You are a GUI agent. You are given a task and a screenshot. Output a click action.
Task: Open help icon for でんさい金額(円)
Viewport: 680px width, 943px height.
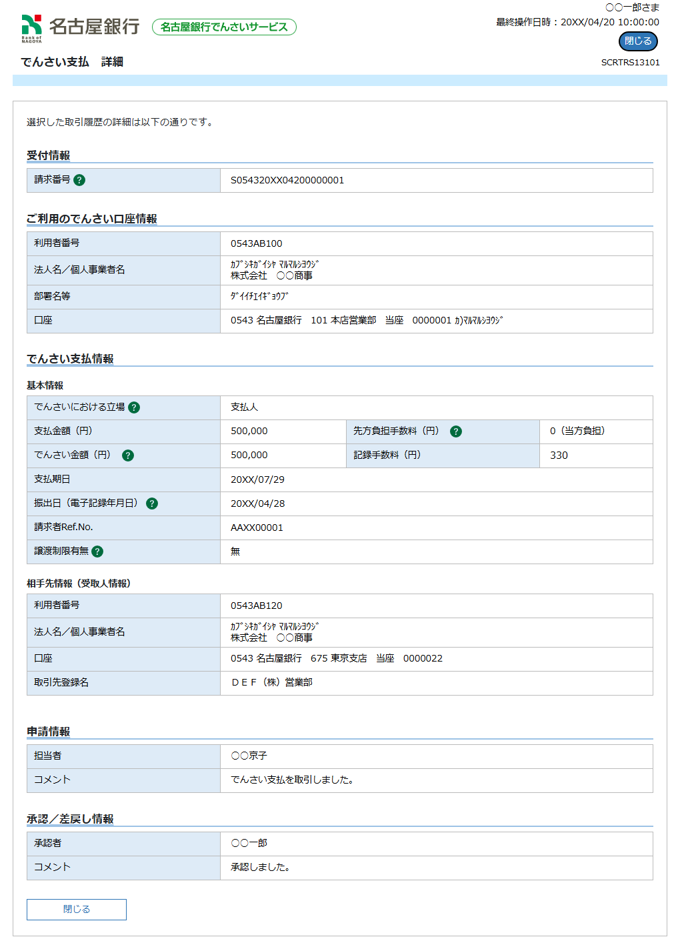tap(128, 455)
